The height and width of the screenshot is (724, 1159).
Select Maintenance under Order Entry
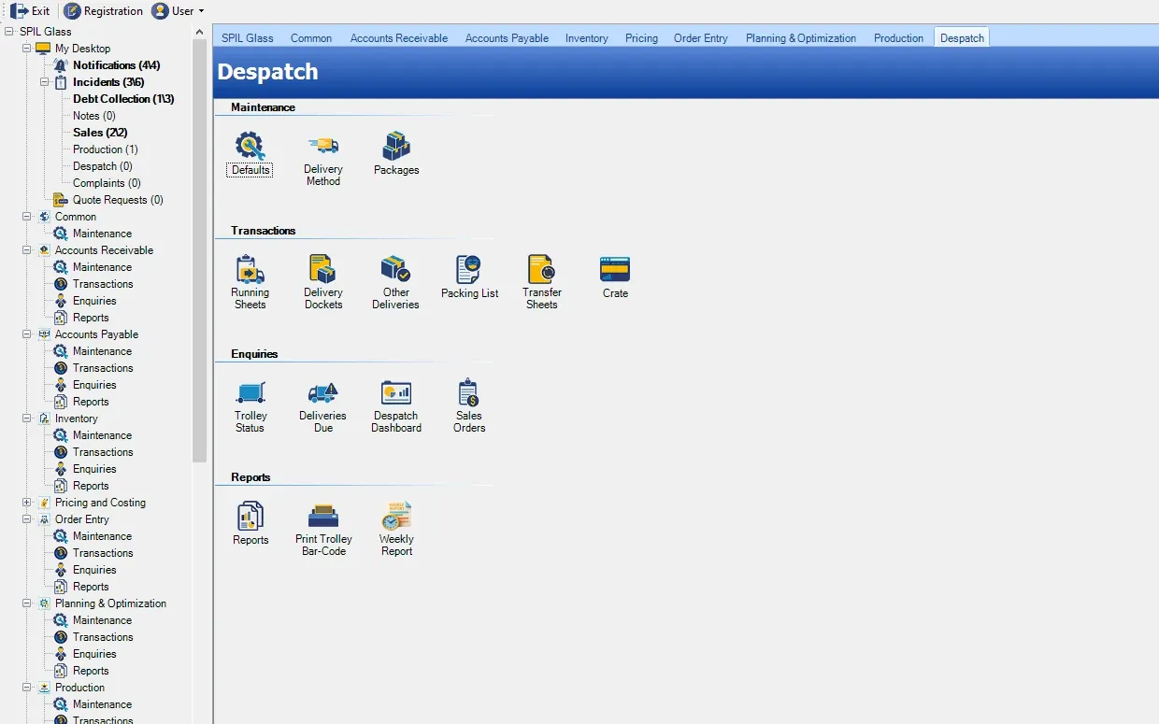[x=102, y=536]
